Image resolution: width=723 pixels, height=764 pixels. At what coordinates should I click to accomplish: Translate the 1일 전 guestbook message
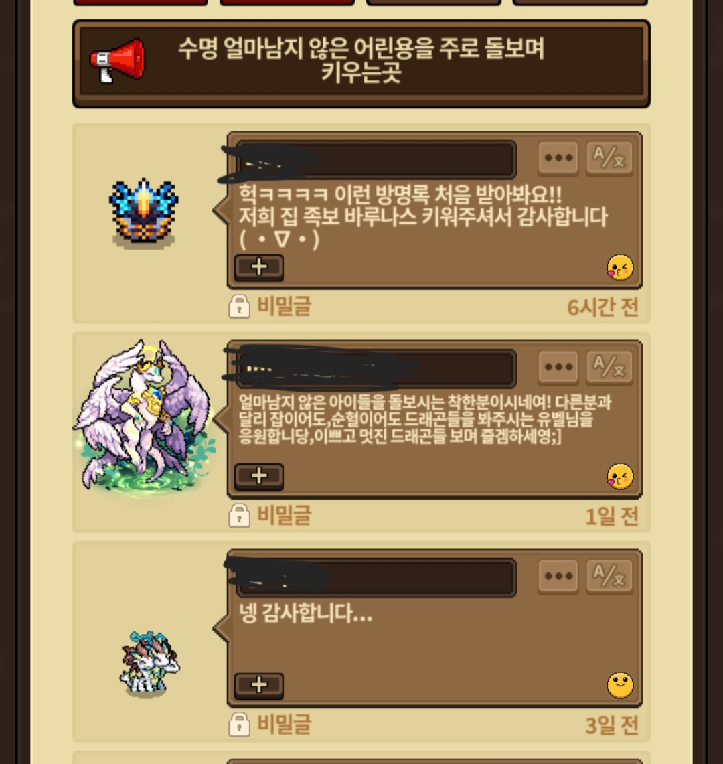click(x=609, y=367)
